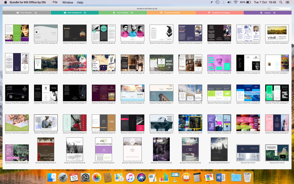Image resolution: width=294 pixels, height=184 pixels.
Task: Open System Preferences from the Dock
Action: [85, 177]
